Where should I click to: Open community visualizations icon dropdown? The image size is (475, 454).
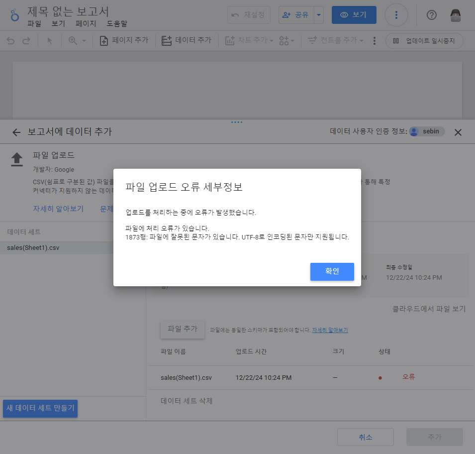[286, 40]
